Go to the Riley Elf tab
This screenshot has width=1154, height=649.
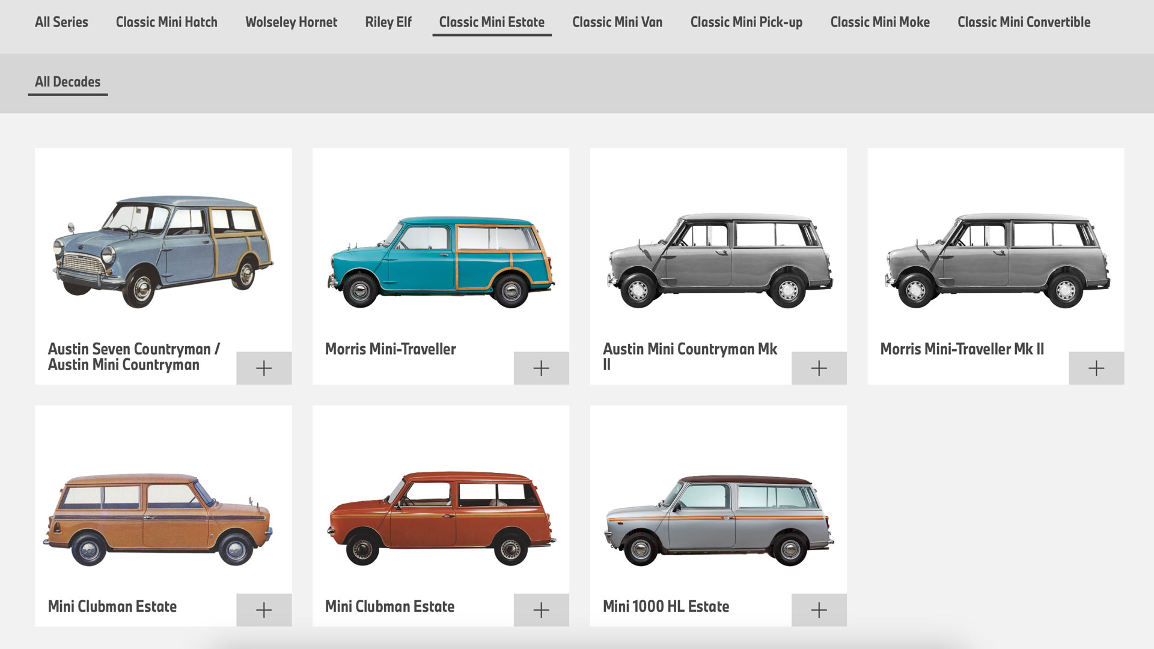tap(388, 22)
